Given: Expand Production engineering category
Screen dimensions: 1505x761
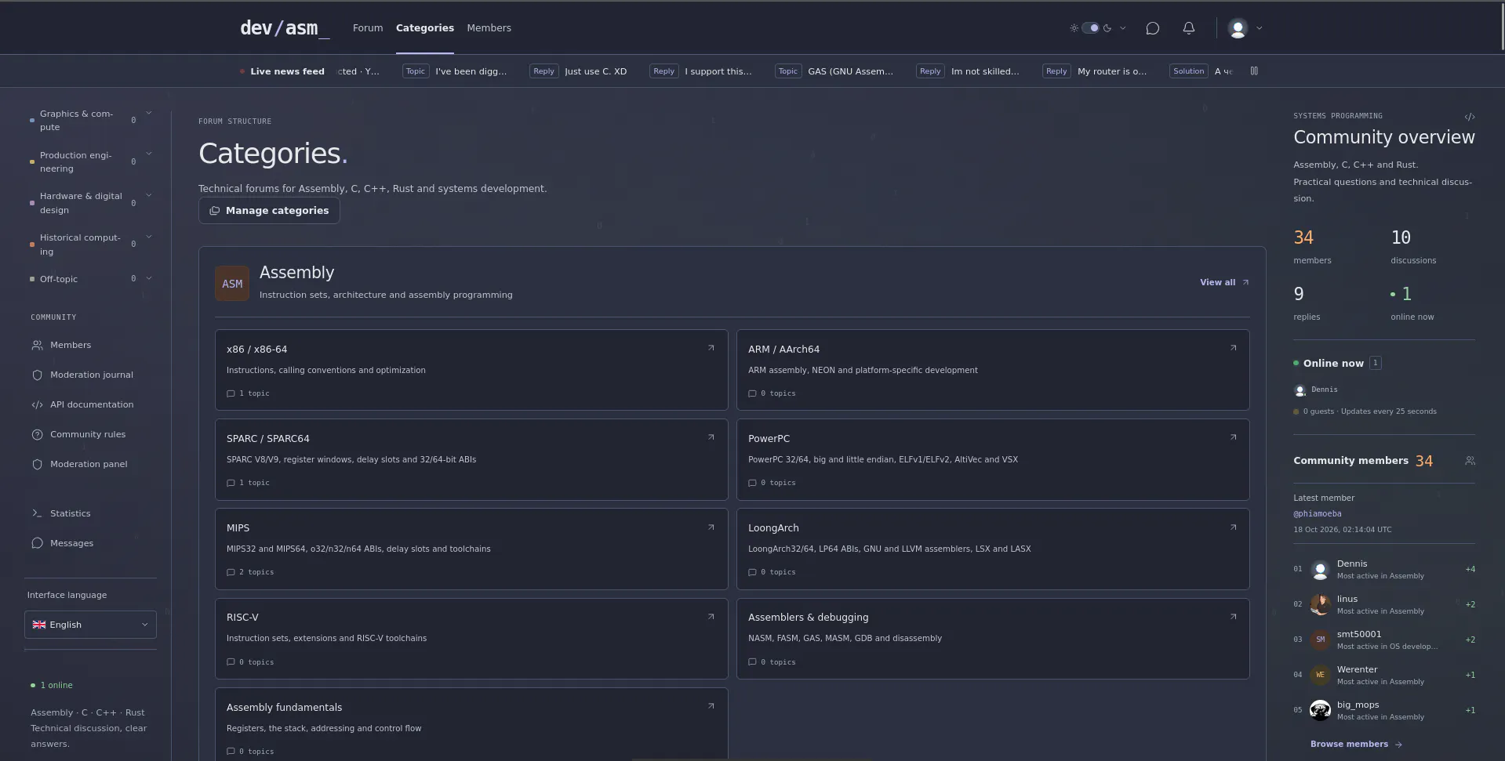Looking at the screenshot, I should [149, 154].
